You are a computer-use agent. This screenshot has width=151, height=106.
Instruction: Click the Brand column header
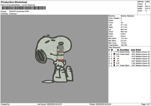point(138,50)
